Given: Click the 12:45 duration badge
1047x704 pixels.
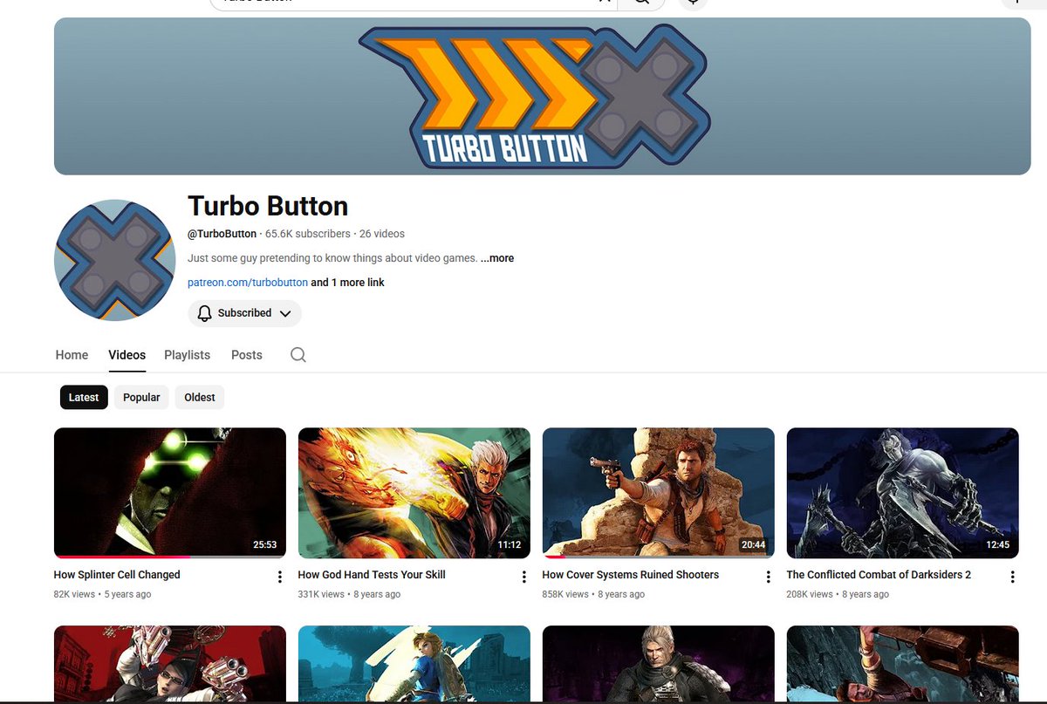Looking at the screenshot, I should (998, 544).
